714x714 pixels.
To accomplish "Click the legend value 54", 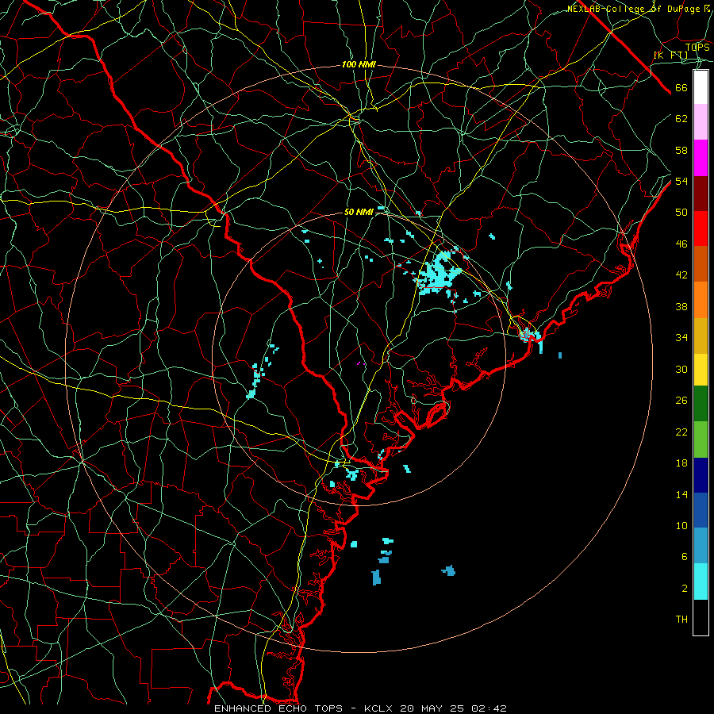I will pyautogui.click(x=681, y=181).
